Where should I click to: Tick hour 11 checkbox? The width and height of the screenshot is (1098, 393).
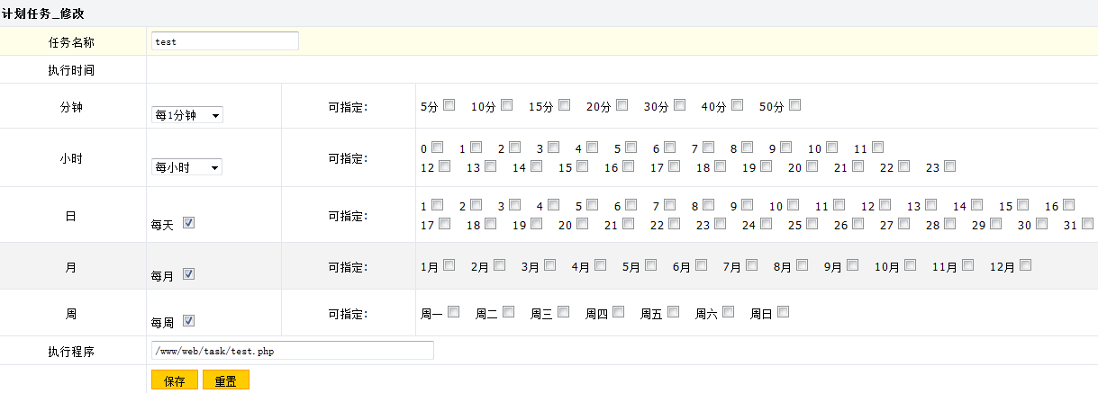coord(877,147)
